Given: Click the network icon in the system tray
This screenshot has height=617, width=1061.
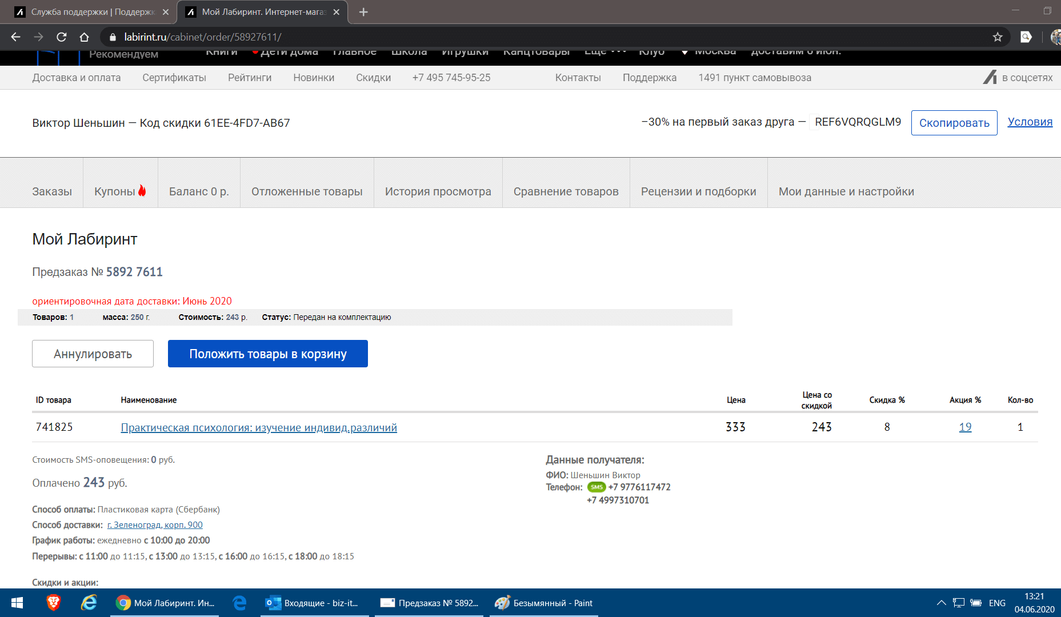Looking at the screenshot, I should (959, 603).
